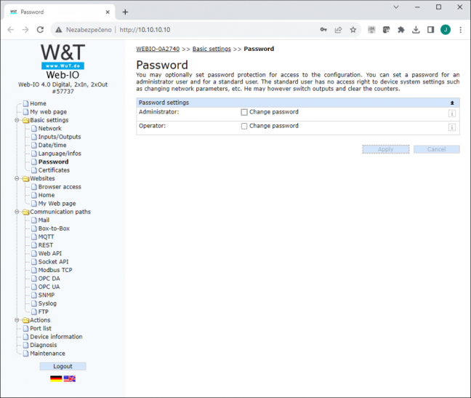Click the share page icon
Screen dimensions: 471x398
[338, 30]
